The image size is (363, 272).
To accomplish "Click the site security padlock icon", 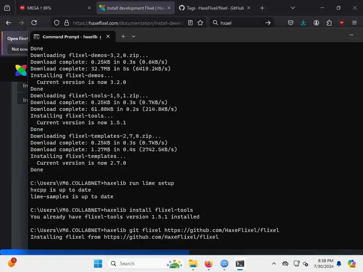I will coord(67,23).
